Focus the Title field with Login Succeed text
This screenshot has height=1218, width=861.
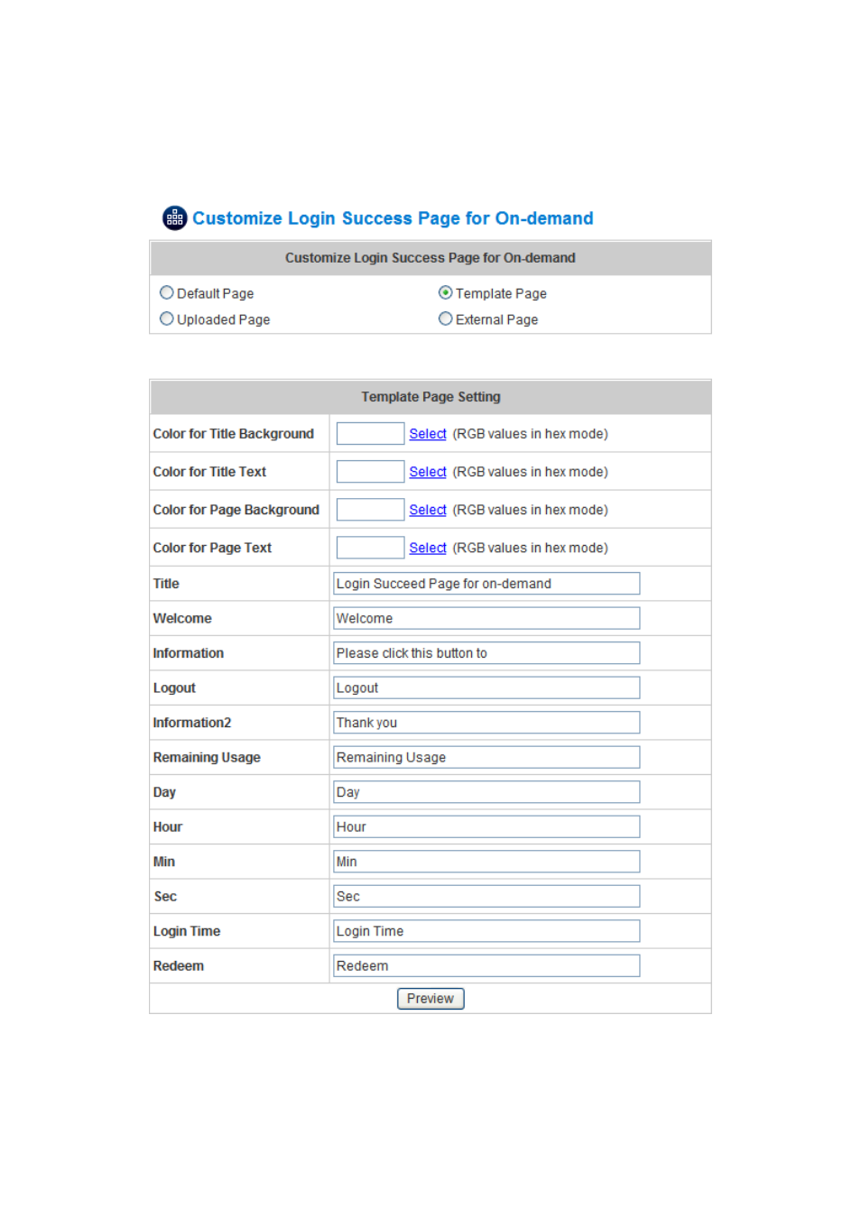pos(486,584)
